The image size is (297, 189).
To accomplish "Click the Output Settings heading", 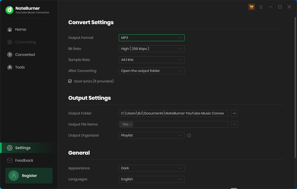I will tap(89, 98).
